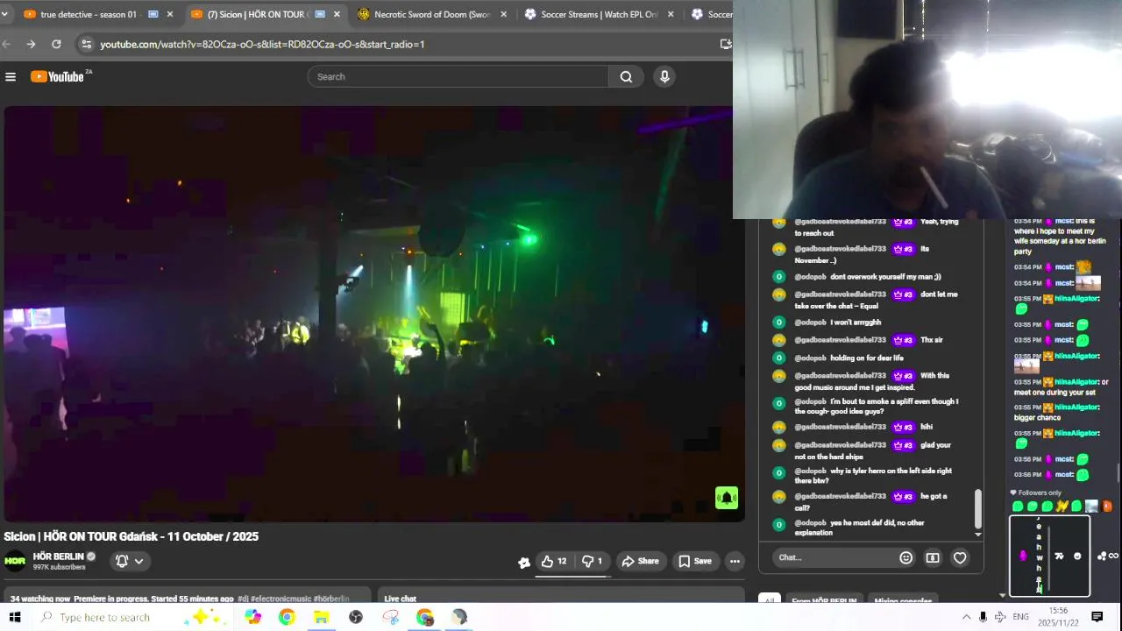
Task: Select the 'From HÖR BERLIN' chip
Action: 824,601
